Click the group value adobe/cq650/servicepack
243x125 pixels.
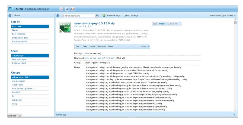97,63
